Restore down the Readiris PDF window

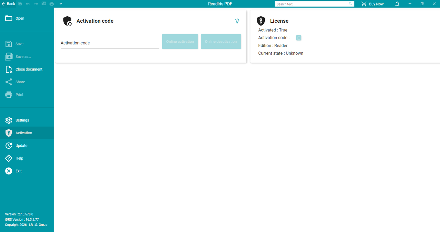click(x=422, y=4)
